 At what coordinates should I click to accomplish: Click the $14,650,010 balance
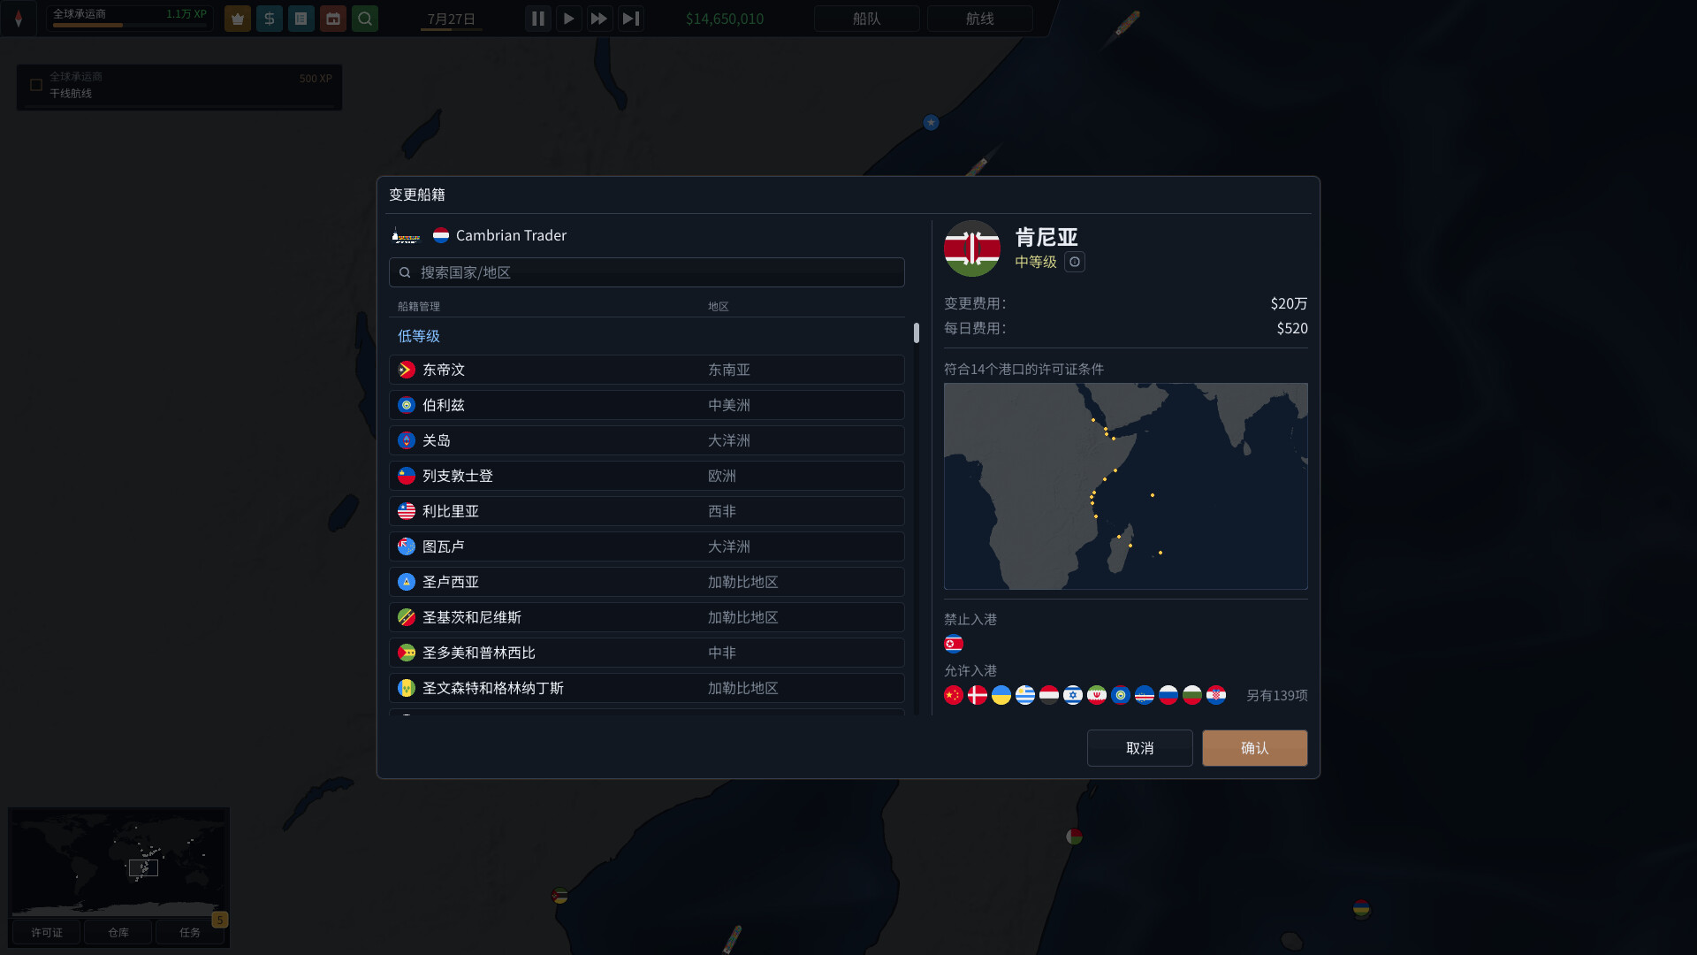coord(724,19)
